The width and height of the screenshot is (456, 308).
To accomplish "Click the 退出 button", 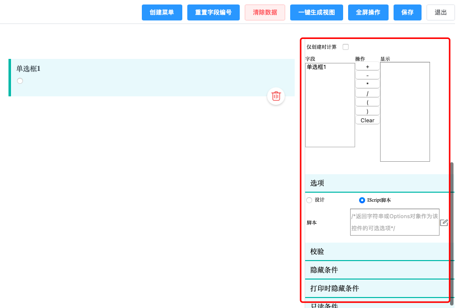I will [x=440, y=12].
